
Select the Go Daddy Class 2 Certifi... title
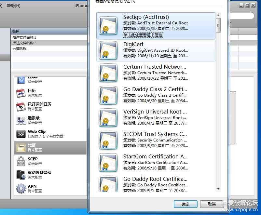click(x=155, y=89)
